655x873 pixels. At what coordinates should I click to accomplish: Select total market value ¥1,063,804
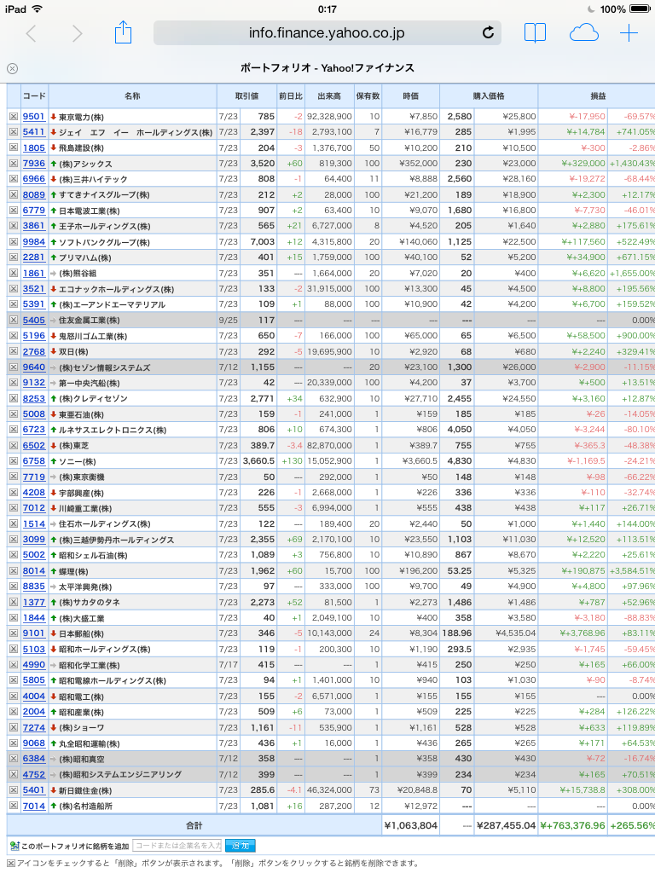pos(411,825)
